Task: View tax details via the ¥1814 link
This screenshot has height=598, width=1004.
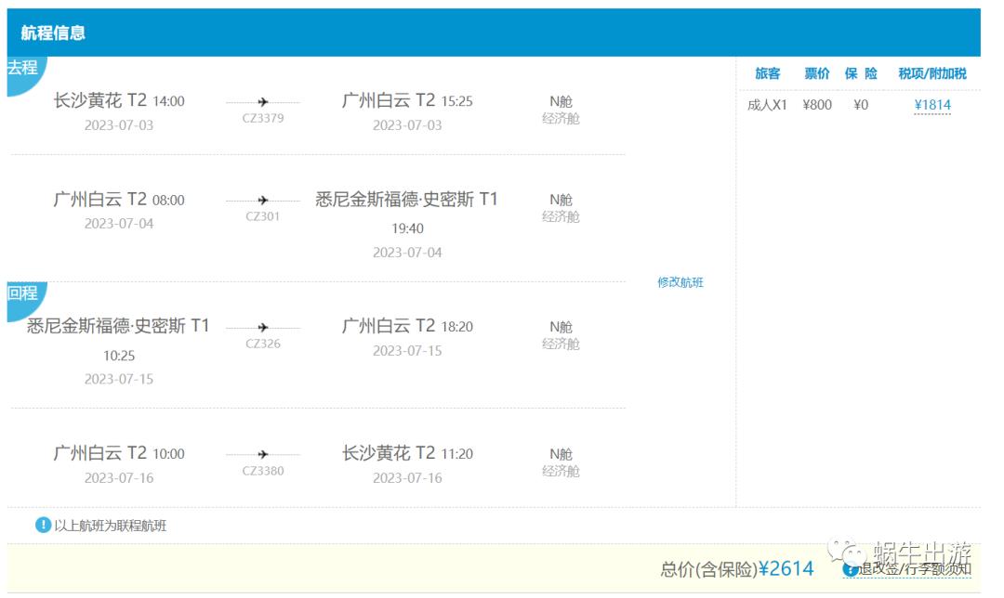Action: click(932, 104)
